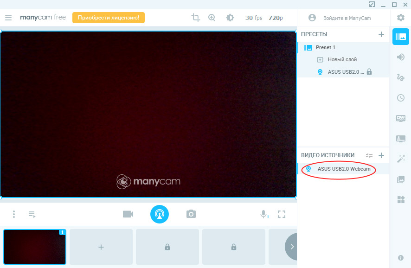Open the image gallery tab in sidebar
Image resolution: width=411 pixels, height=268 pixels.
click(x=400, y=179)
